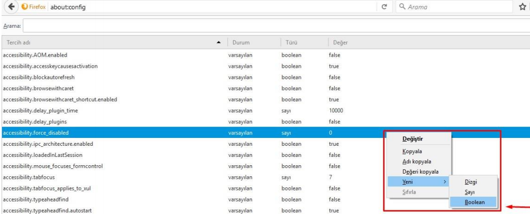
Task: Select accessibility.browsewithcaret_shortcut.enabled preference
Action: click(x=60, y=100)
